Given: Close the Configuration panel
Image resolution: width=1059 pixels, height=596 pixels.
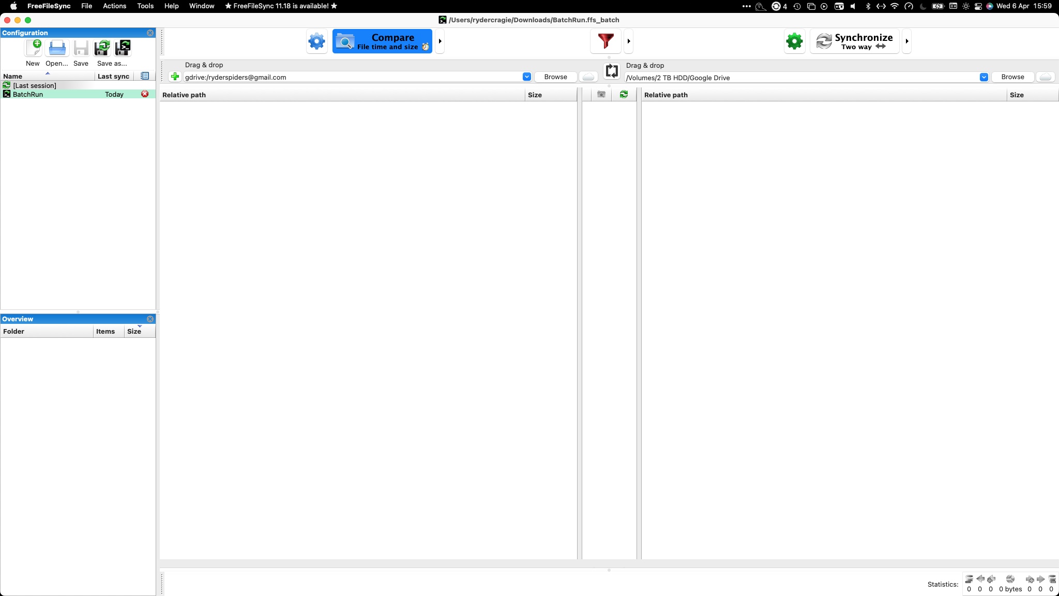Looking at the screenshot, I should pyautogui.click(x=150, y=33).
